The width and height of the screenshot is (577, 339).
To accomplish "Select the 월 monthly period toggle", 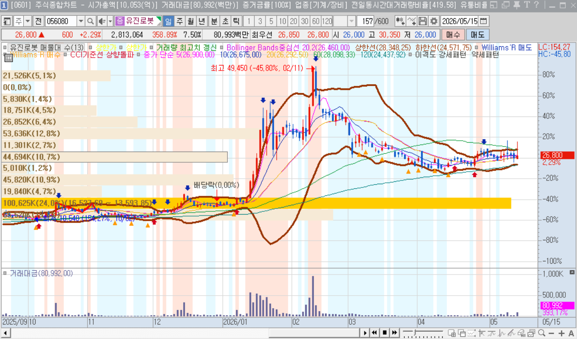I will [190, 22].
